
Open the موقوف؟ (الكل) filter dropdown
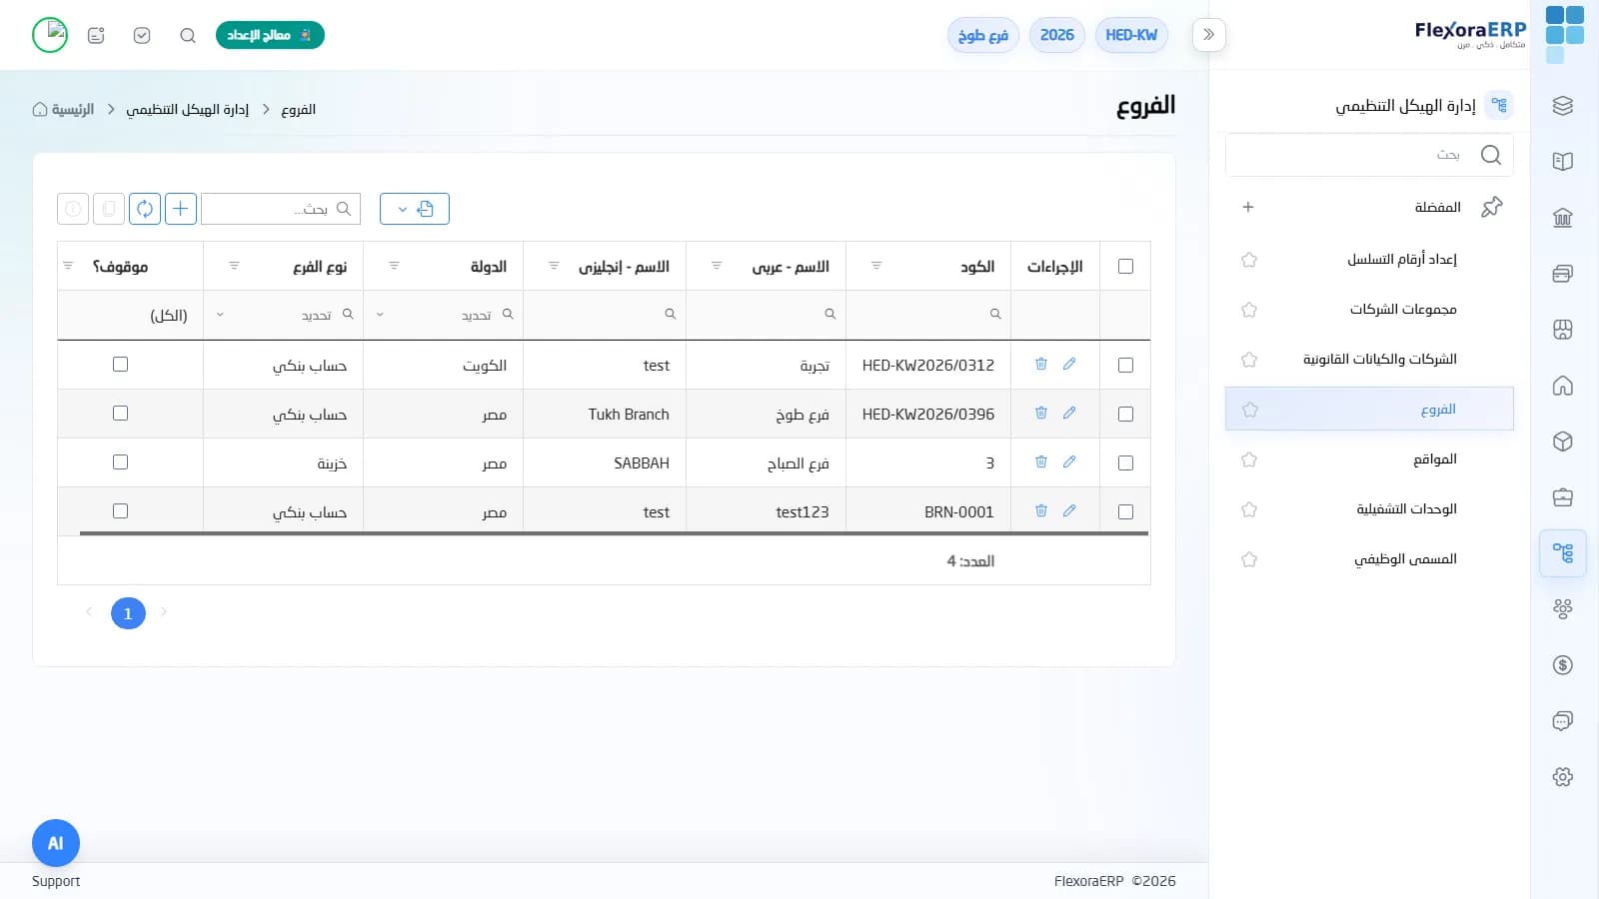[131, 316]
